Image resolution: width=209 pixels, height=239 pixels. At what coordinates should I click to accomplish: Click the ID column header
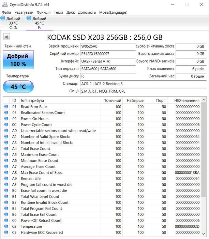point(14,101)
